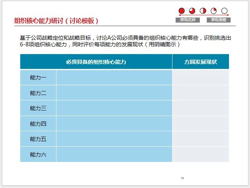
Task: Select the 能力四 row label
Action: pos(38,124)
